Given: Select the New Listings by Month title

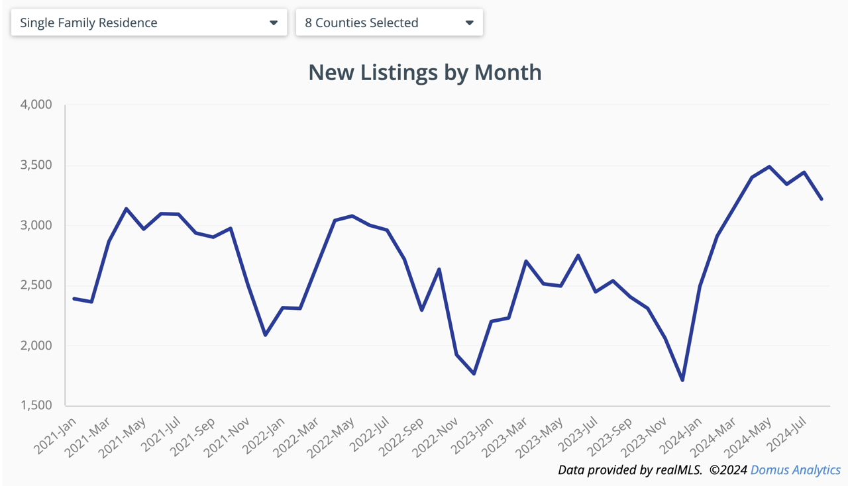Looking at the screenshot, I should [425, 72].
